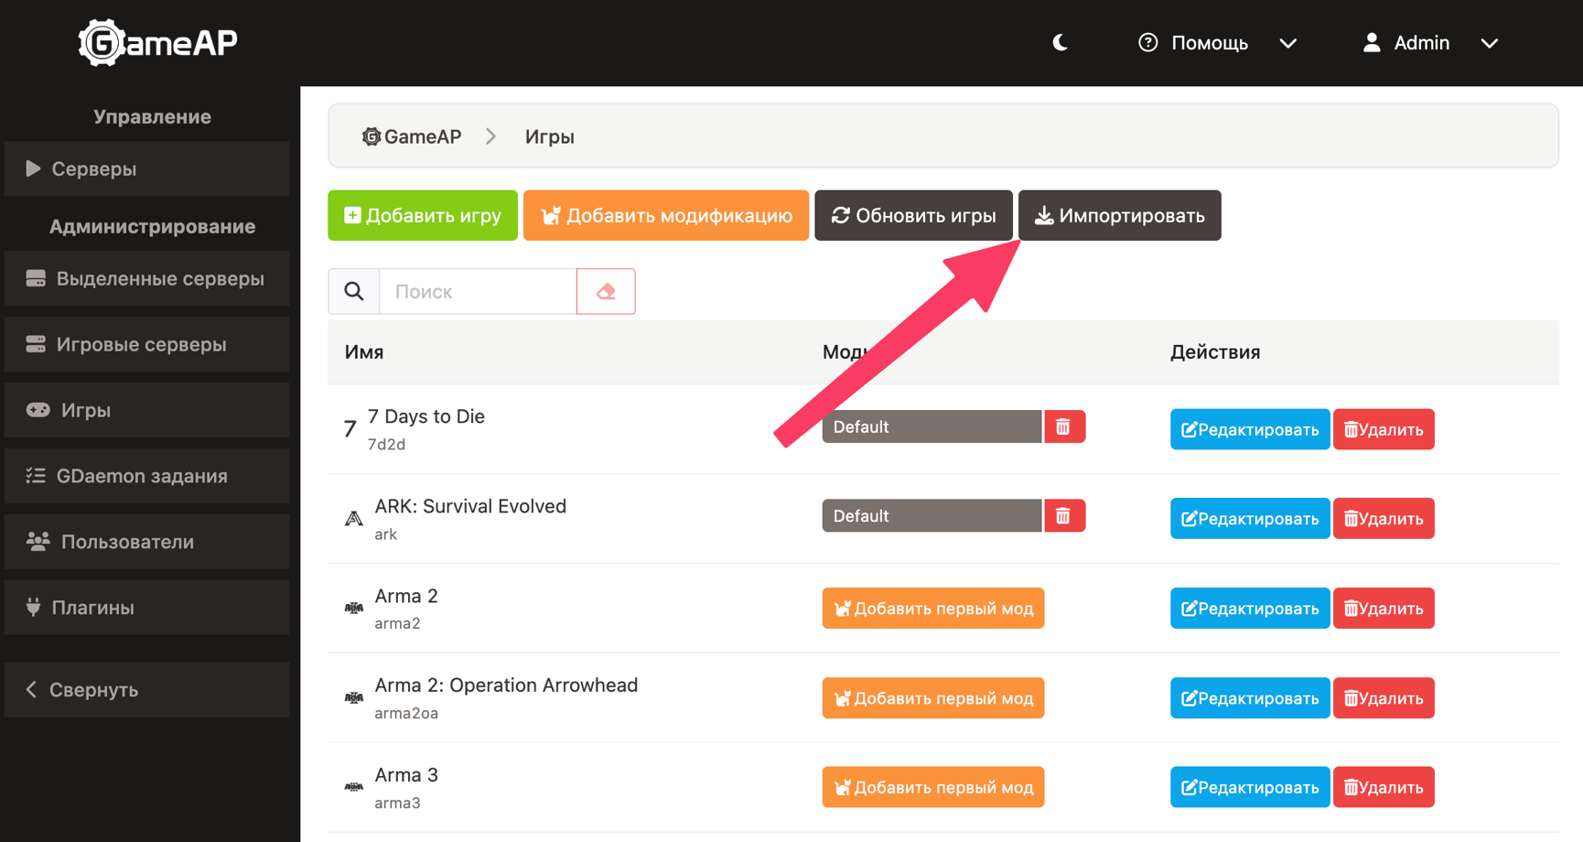Viewport: 1583px width, 842px height.
Task: Edit the Arma 3 game entry
Action: click(x=1249, y=788)
